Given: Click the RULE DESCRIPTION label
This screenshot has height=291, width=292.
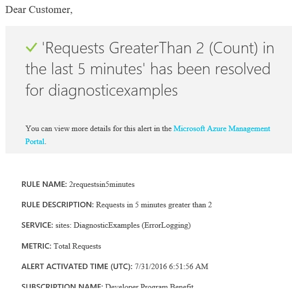Looking at the screenshot, I should click(x=58, y=205).
